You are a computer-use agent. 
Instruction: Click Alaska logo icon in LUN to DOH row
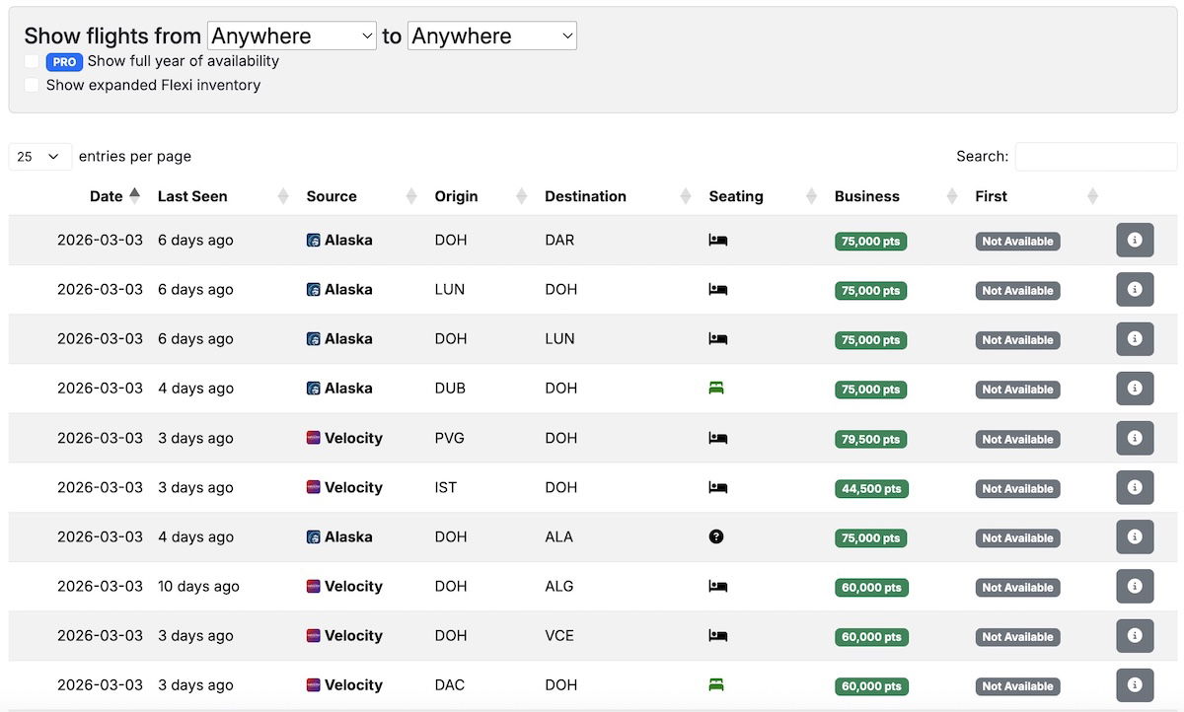coord(313,290)
